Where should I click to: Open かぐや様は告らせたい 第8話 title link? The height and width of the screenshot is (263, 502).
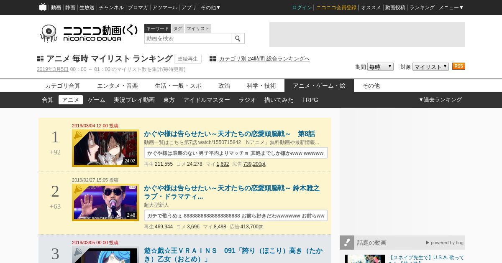pos(229,134)
